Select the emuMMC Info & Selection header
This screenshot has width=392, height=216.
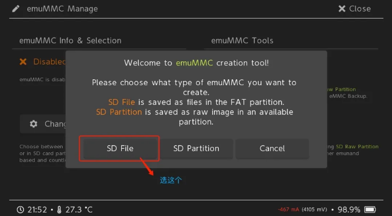point(70,41)
